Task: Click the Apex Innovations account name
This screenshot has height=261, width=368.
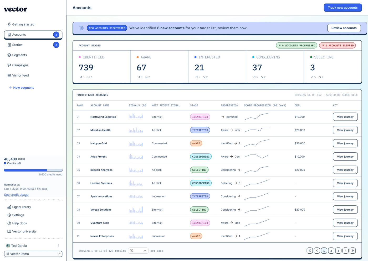Action: [x=101, y=196]
